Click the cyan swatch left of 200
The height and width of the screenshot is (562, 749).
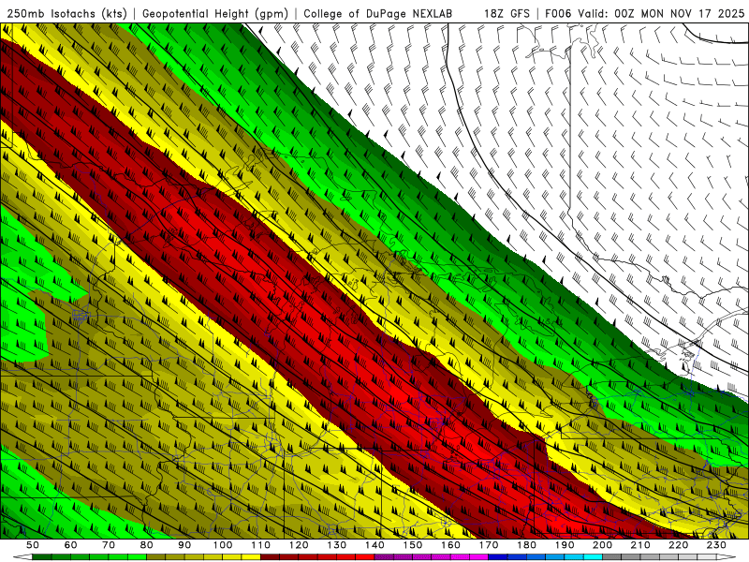[593, 556]
